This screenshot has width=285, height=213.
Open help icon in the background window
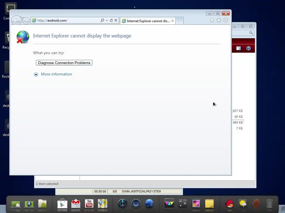click(249, 48)
